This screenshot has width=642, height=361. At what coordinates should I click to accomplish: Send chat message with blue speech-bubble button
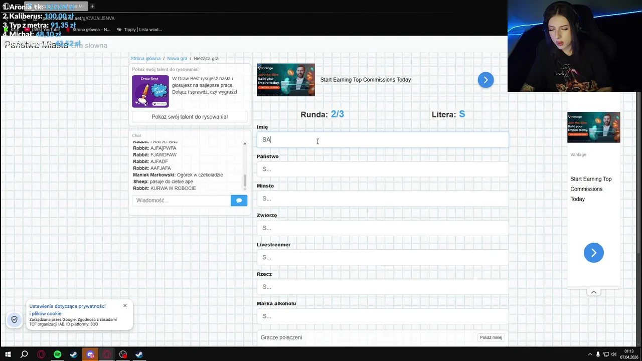click(239, 200)
